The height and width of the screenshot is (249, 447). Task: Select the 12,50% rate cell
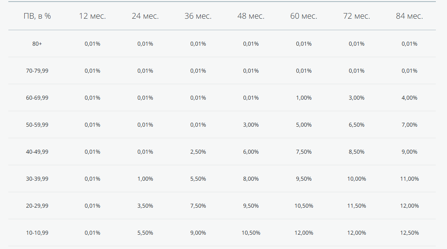click(x=409, y=233)
